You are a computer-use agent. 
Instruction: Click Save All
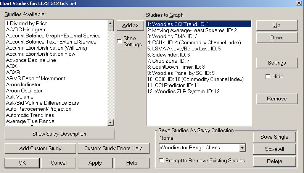[x=274, y=149]
